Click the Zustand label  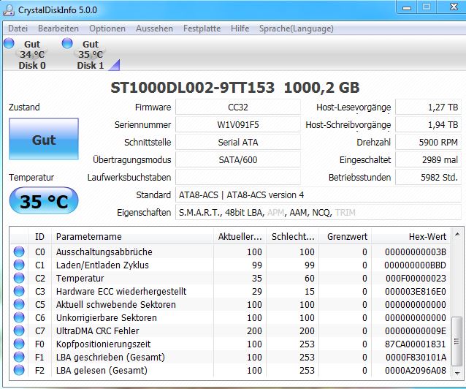click(x=24, y=107)
